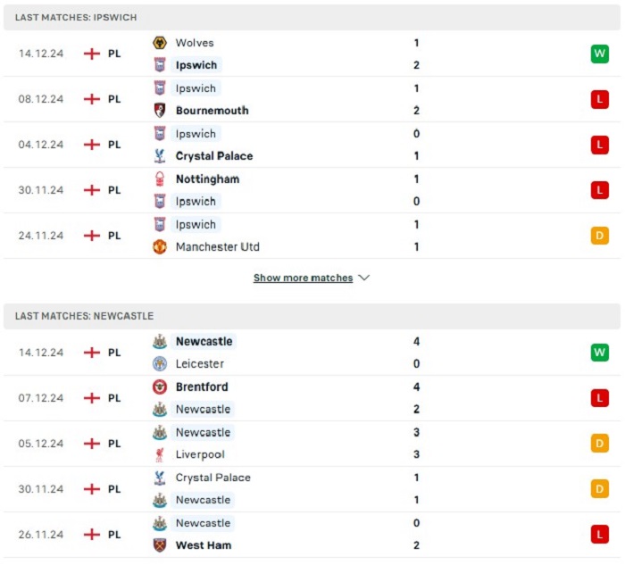
Task: Click green W badge for Newcastle vs Leicester
Action: (x=599, y=353)
